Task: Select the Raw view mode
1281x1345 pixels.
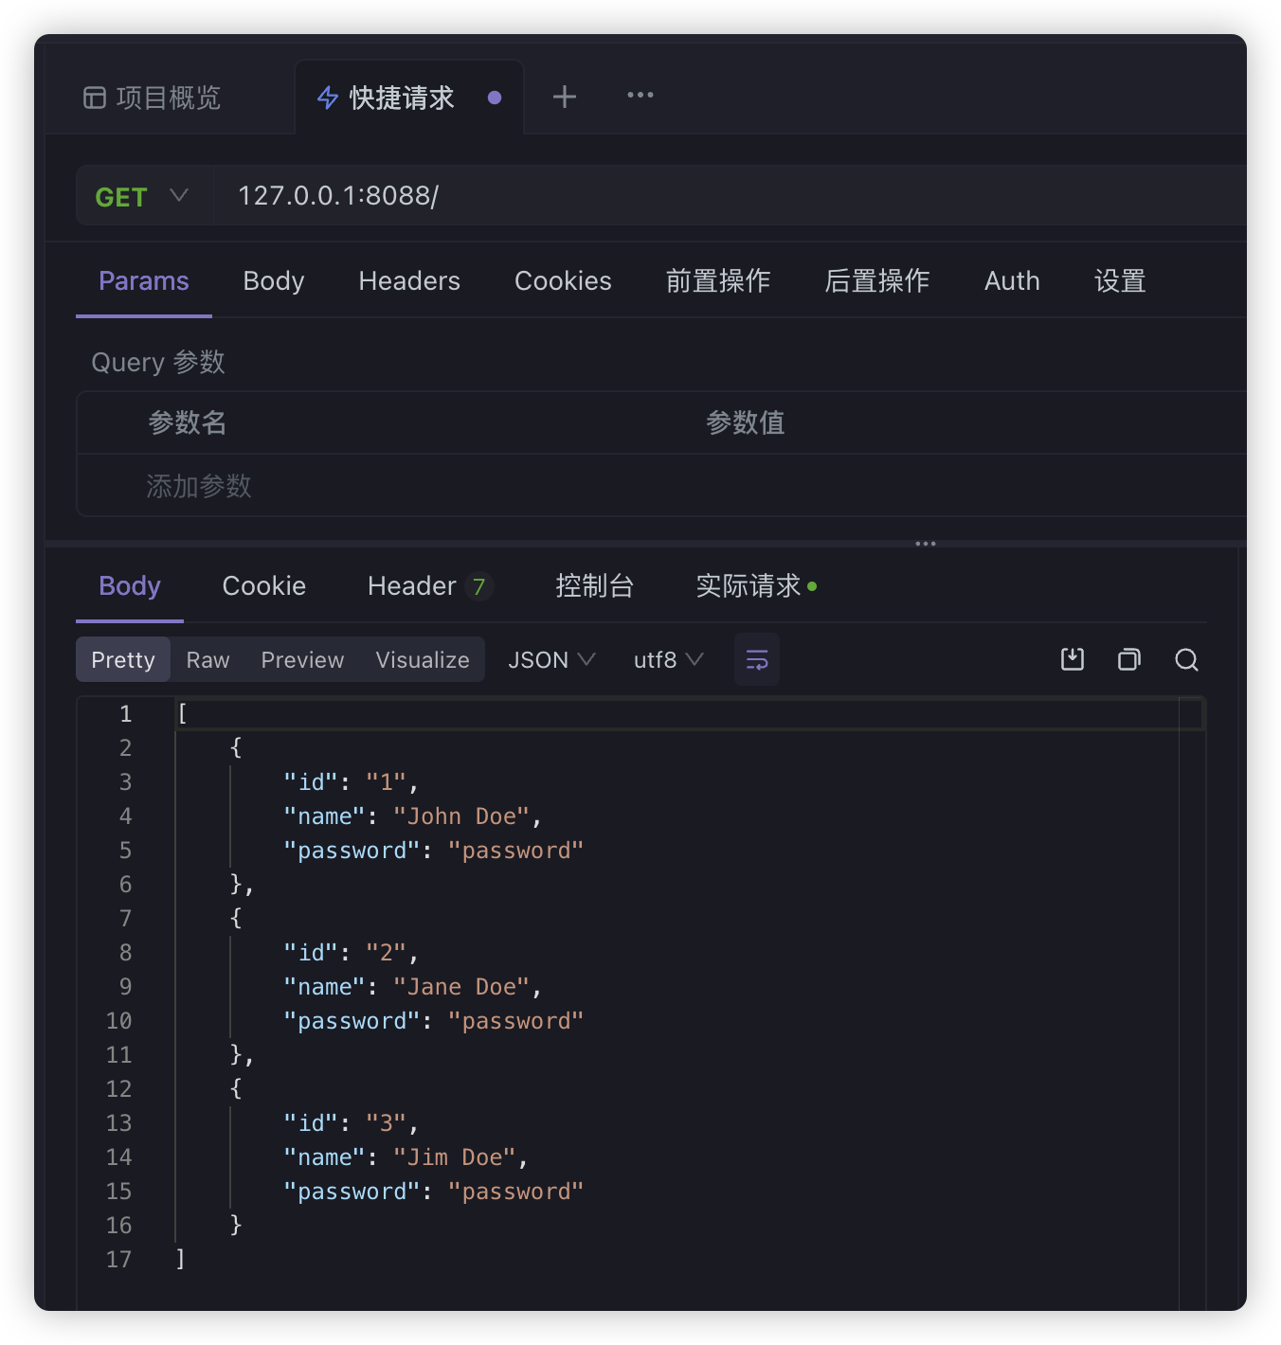Action: (x=207, y=659)
